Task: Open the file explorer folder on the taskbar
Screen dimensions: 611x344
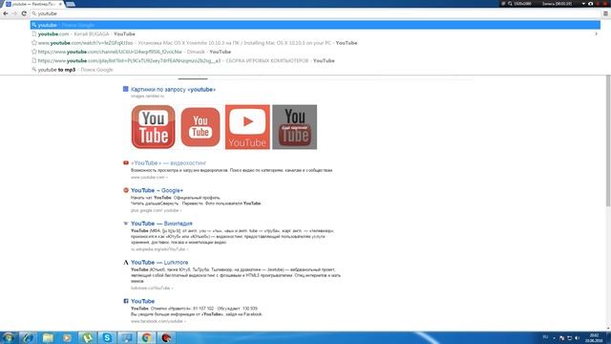Action: [48, 337]
